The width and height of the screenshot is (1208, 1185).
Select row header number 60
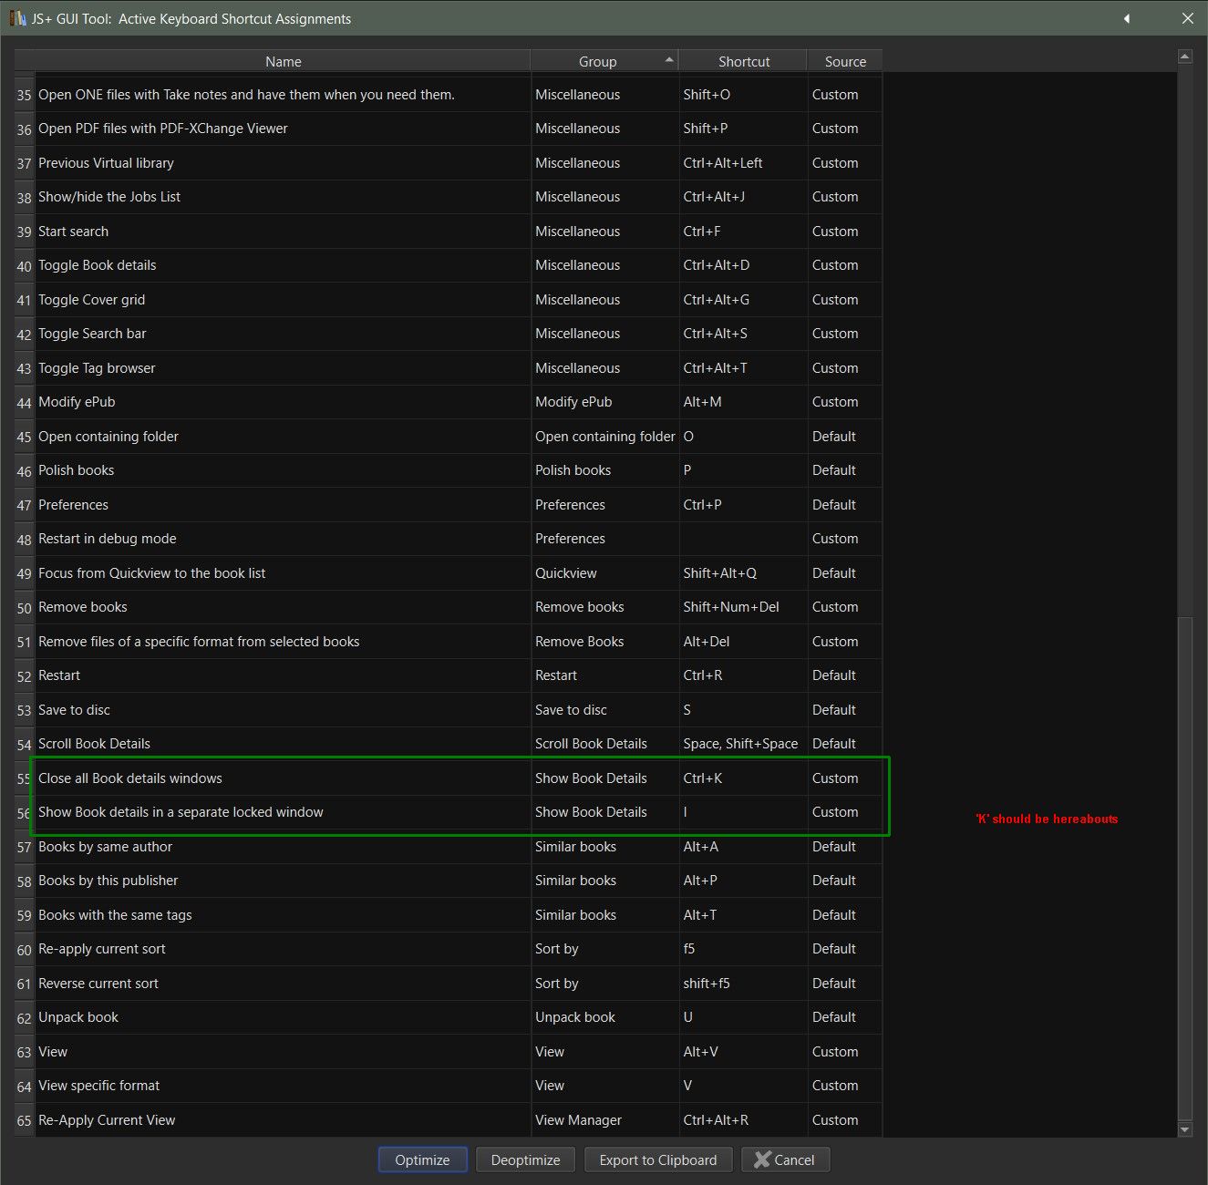tap(25, 949)
